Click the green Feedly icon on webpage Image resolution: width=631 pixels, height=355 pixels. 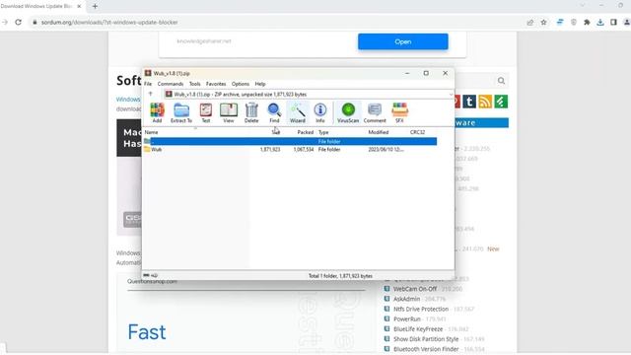coord(501,102)
